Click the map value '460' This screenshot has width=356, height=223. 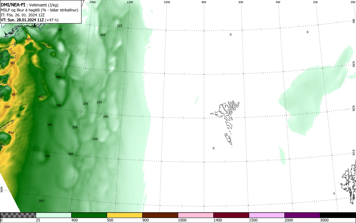pyautogui.click(x=41, y=97)
